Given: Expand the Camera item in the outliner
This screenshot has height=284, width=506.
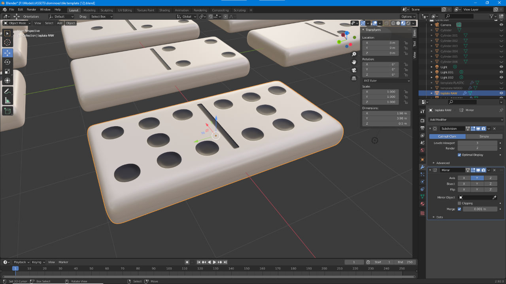Looking at the screenshot, I should coord(432,25).
